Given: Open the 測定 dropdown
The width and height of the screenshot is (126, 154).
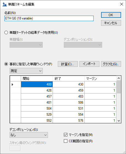Looking at the screenshot, I should click(x=26, y=71).
